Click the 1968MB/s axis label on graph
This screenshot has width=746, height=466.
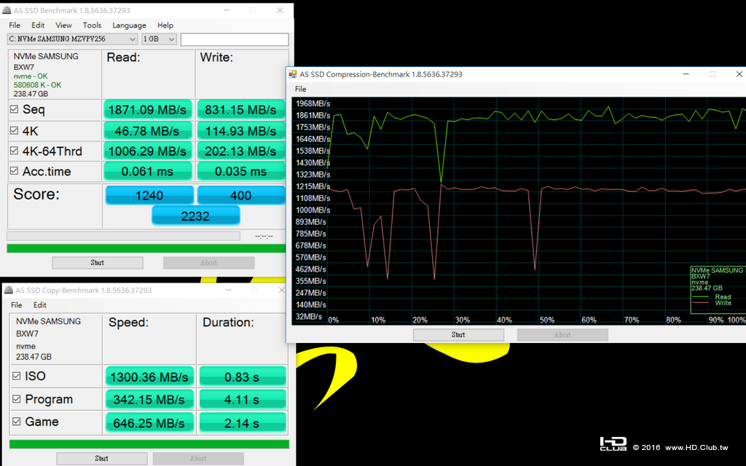(313, 103)
